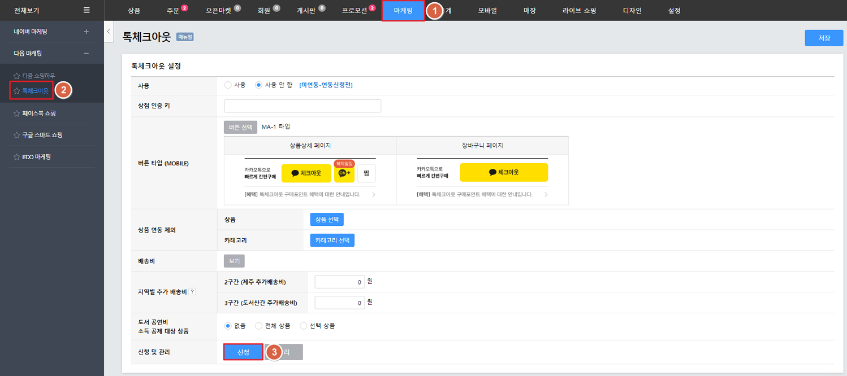
Task: Go to 다음 쇼핑하우 in the sidebar
Action: click(38, 76)
